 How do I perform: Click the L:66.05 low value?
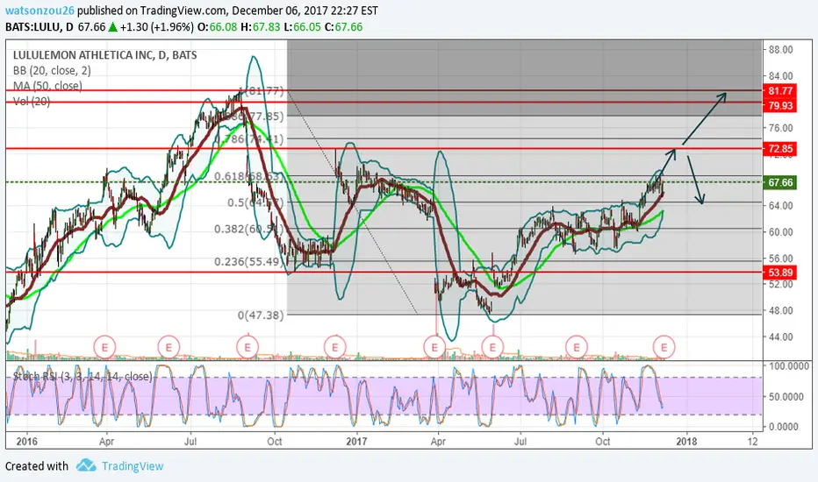303,27
